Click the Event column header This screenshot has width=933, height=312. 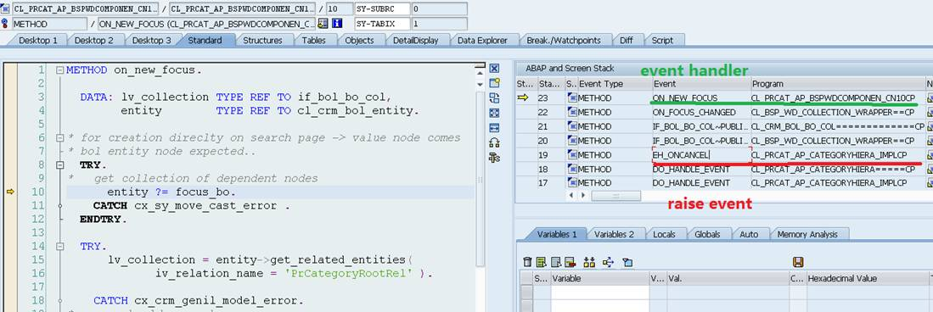pyautogui.click(x=700, y=84)
